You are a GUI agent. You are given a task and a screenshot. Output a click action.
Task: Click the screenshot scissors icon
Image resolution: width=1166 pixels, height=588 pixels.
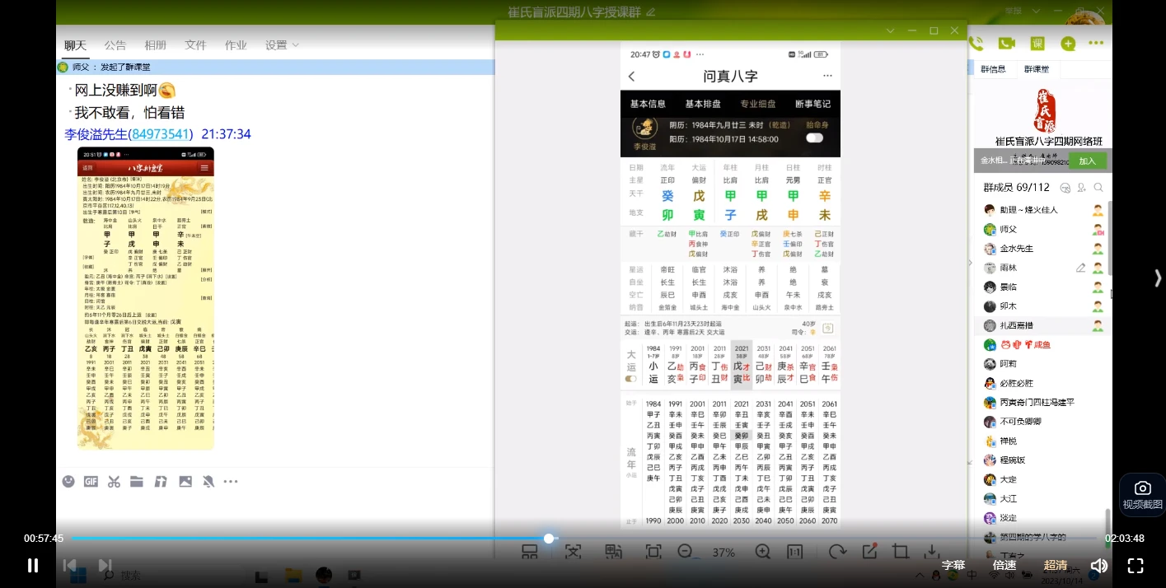114,481
